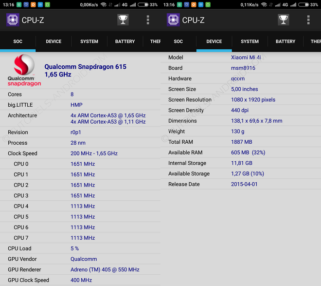Tap the trophy icon in left screenshot
The height and width of the screenshot is (286, 321).
[123, 20]
